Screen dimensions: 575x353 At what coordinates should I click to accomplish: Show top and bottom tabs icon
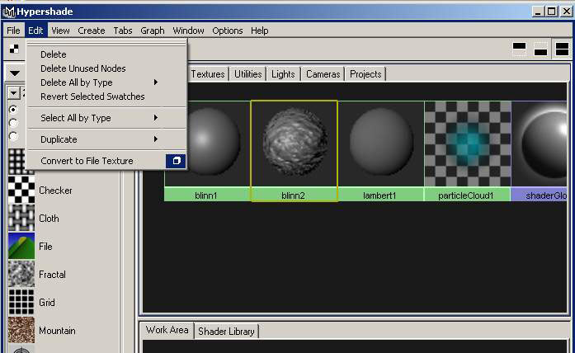tap(562, 49)
